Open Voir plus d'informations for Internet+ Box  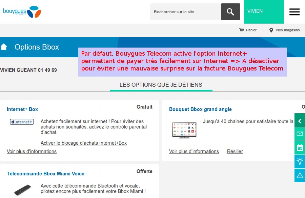tap(32, 151)
